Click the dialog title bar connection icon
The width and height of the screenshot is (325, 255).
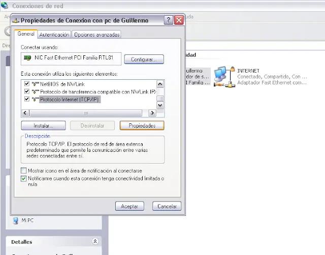pos(16,20)
